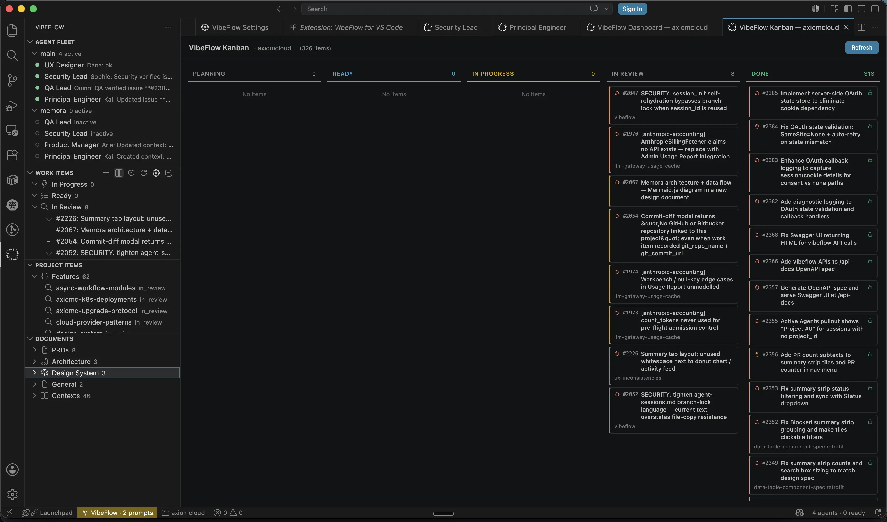
Task: Collapse the PROJECT ITEMS section
Action: [30, 265]
